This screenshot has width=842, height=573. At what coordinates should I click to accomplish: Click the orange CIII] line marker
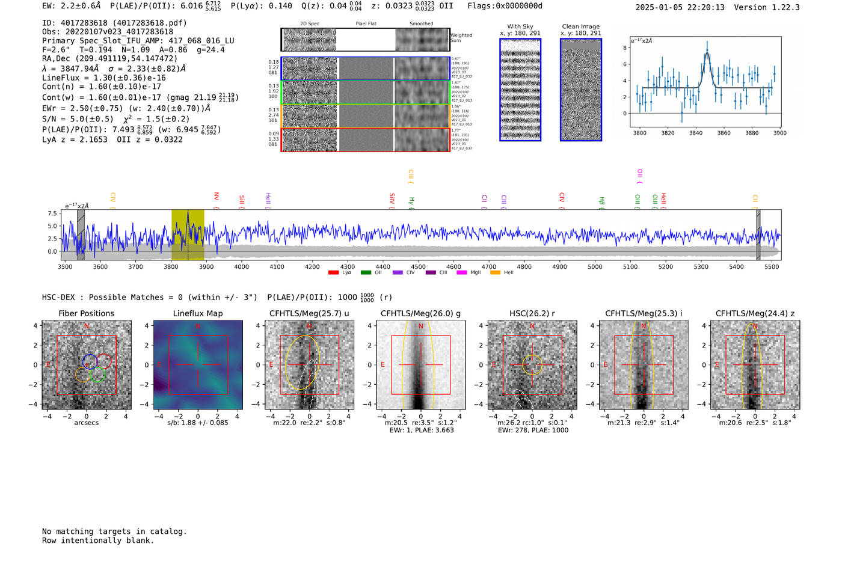pyautogui.click(x=411, y=176)
